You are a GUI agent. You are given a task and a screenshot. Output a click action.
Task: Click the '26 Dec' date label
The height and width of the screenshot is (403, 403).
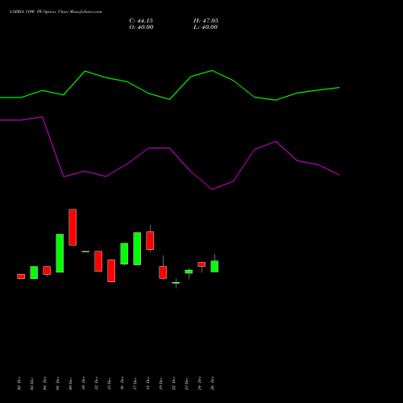coord(213,384)
